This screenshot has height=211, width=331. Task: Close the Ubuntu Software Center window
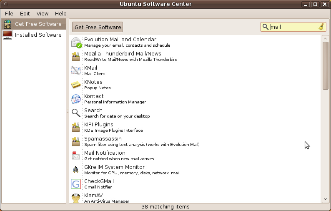click(325, 4)
